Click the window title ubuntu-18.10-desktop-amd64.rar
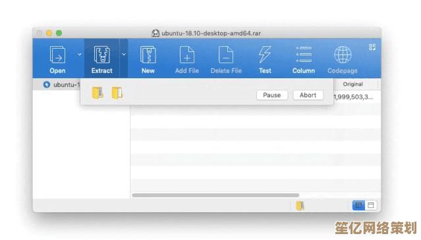The height and width of the screenshot is (240, 421). tap(211, 34)
